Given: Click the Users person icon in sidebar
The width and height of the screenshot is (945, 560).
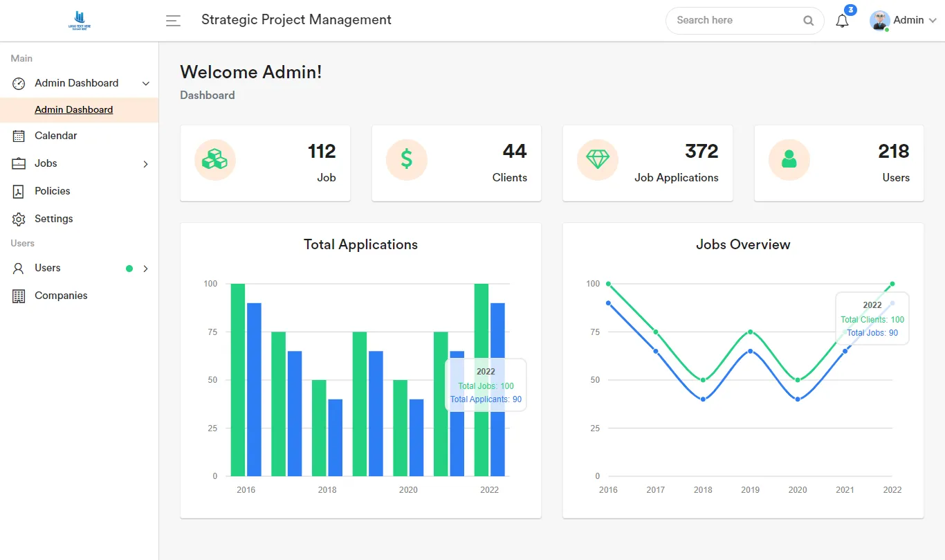Looking at the screenshot, I should [x=19, y=268].
